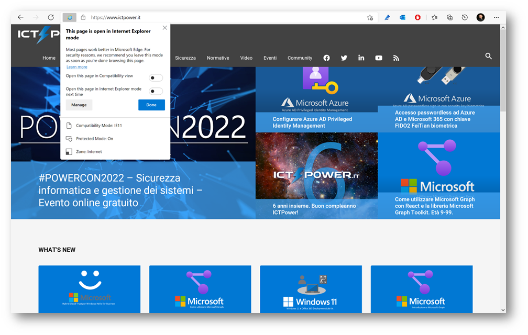Visit ICTPower YouTube channel icon
This screenshot has width=528, height=335.
(x=379, y=58)
